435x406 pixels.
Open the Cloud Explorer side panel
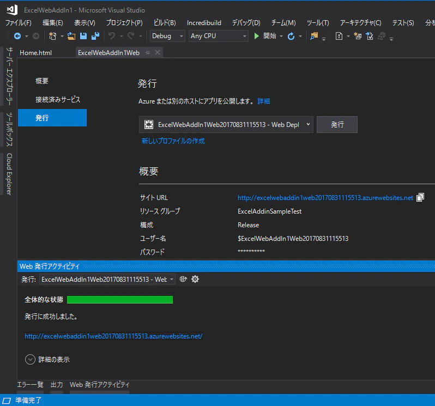pos(9,174)
